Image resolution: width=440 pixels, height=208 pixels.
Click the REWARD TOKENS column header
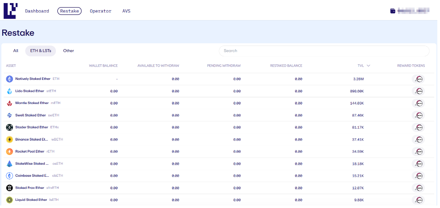click(411, 66)
